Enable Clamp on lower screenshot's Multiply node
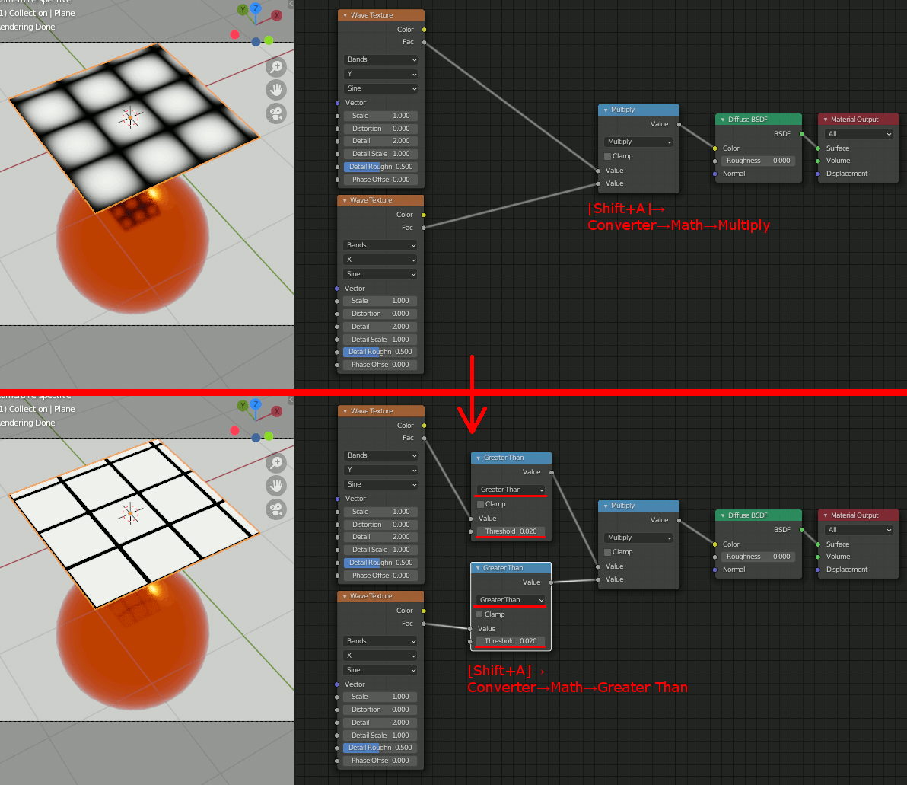 tap(607, 552)
